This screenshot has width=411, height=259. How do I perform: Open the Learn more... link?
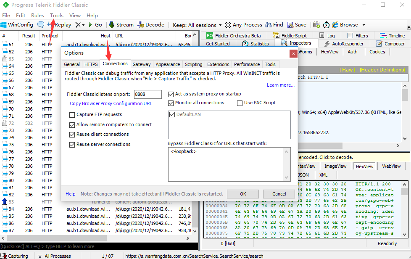(x=280, y=85)
